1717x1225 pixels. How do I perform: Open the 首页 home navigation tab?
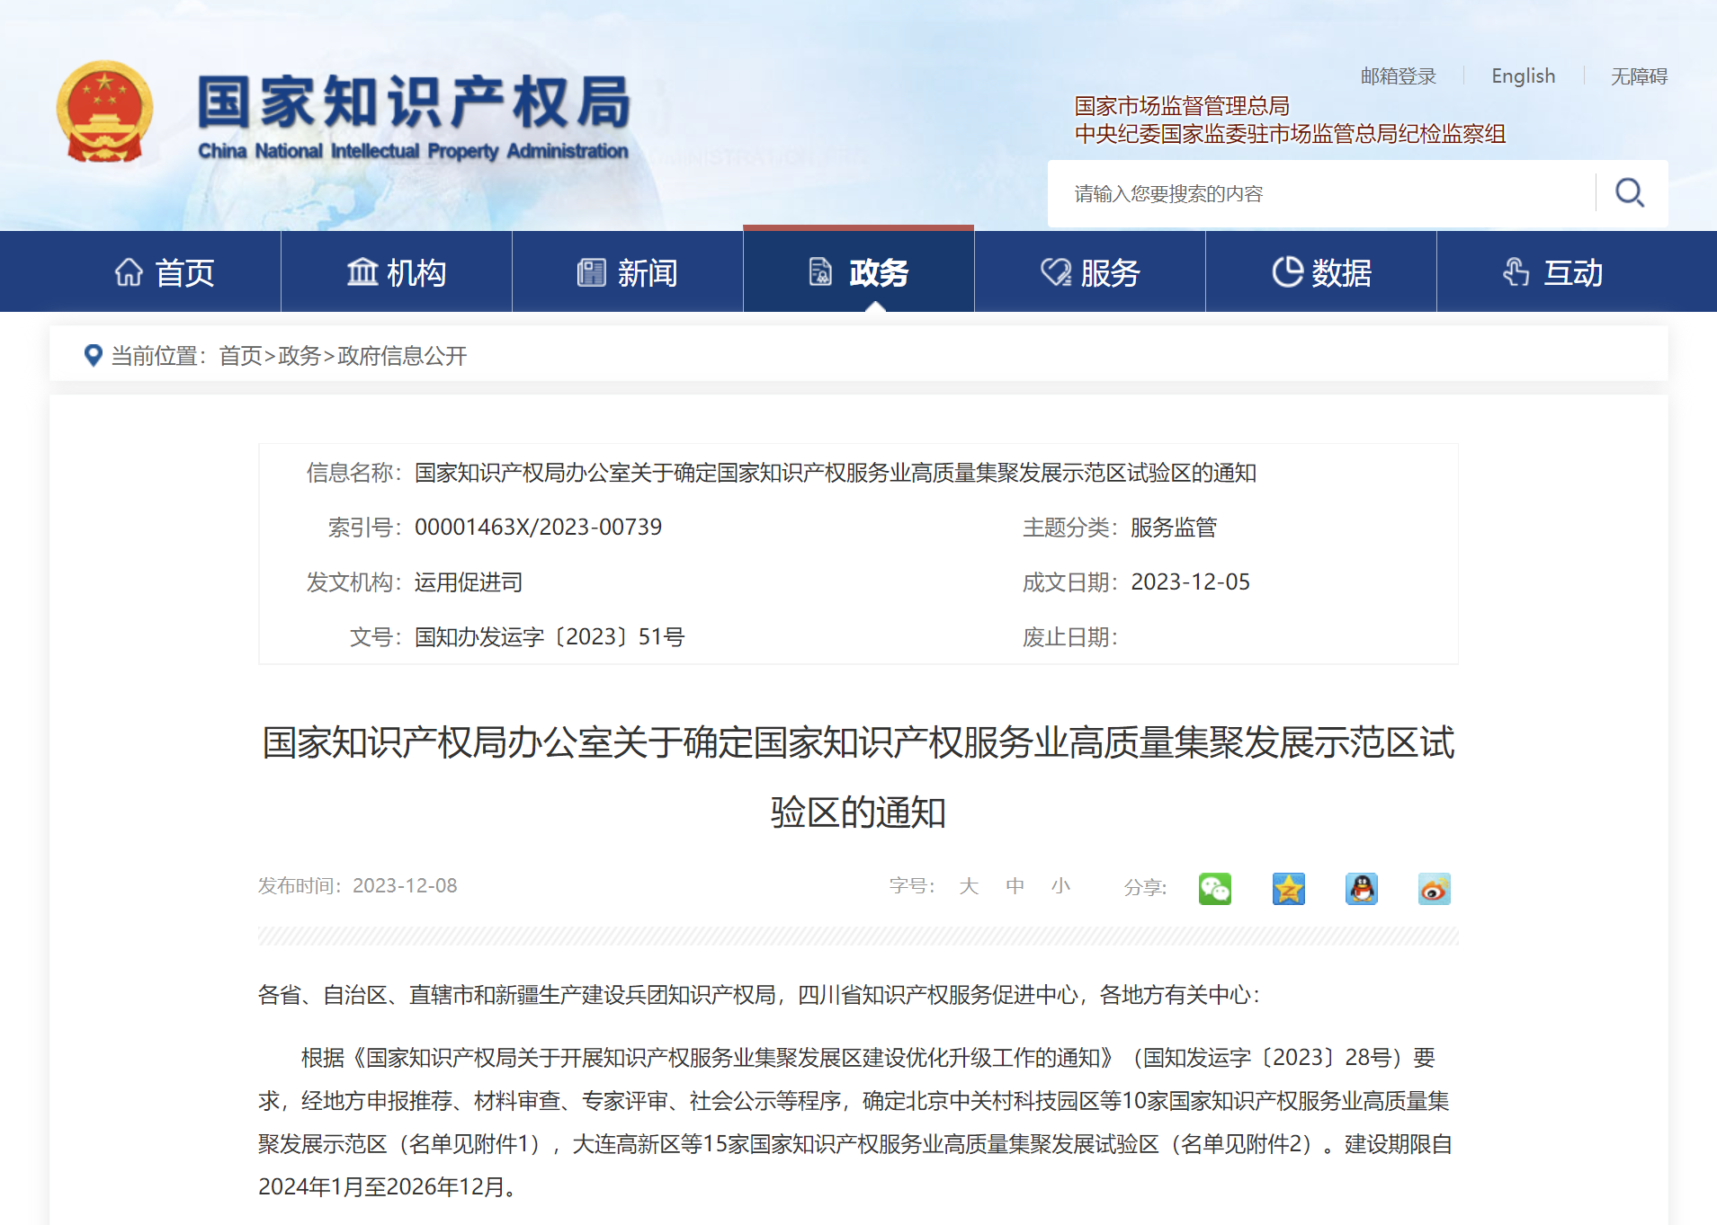(x=165, y=272)
